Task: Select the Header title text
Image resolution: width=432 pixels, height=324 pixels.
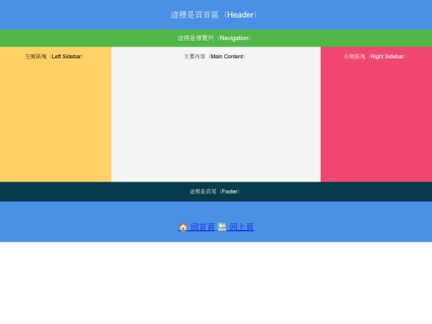Action: (214, 15)
